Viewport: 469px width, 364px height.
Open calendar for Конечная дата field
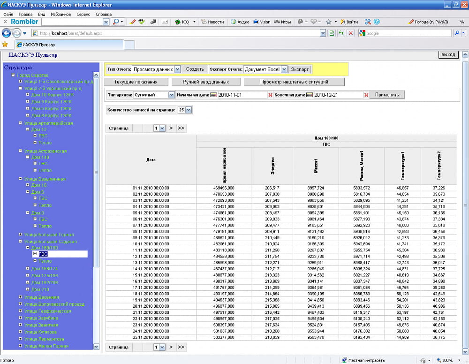pos(309,95)
